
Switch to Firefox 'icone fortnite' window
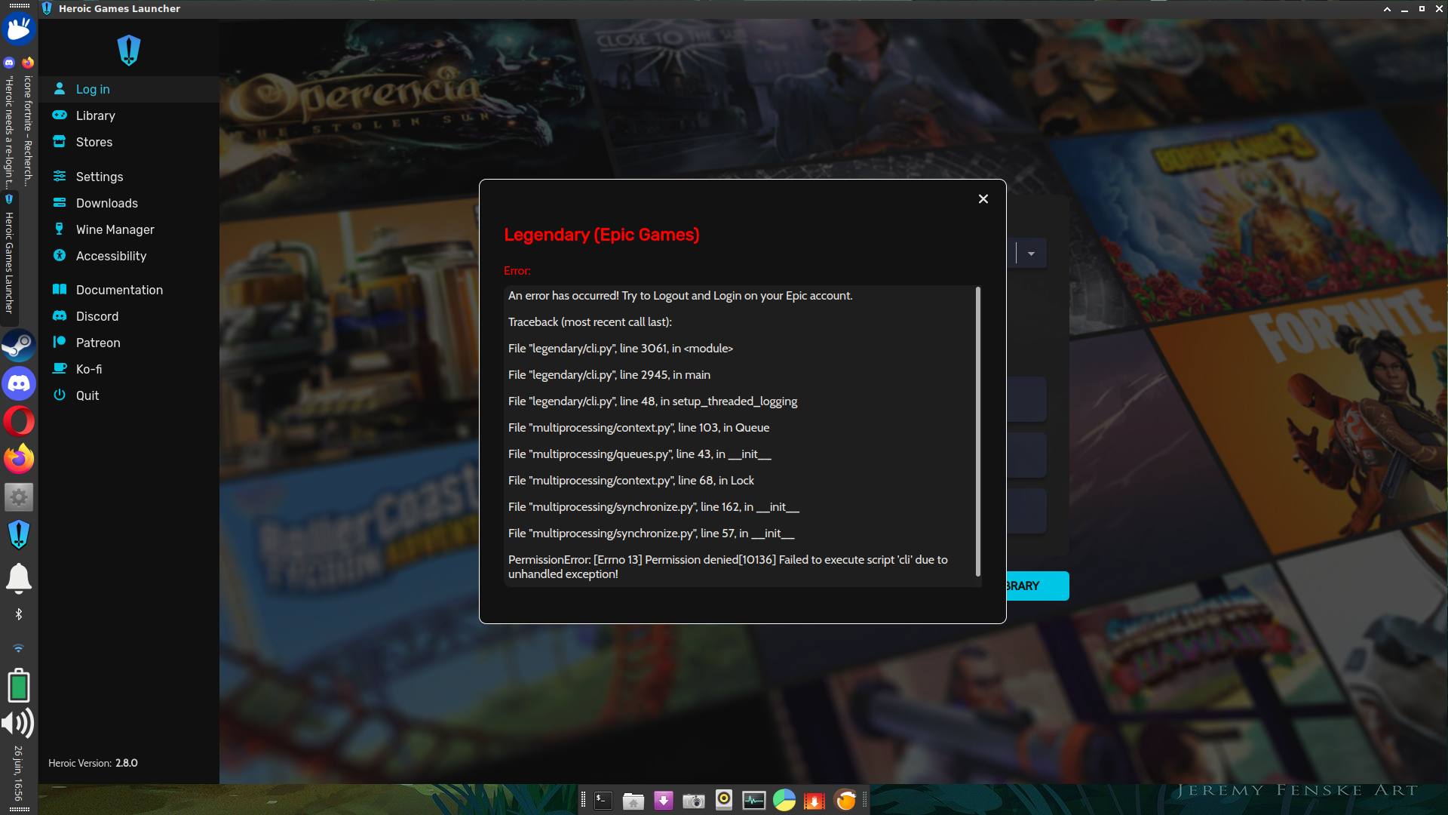click(28, 122)
